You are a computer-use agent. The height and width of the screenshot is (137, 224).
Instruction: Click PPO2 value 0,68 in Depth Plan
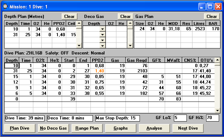(59, 29)
